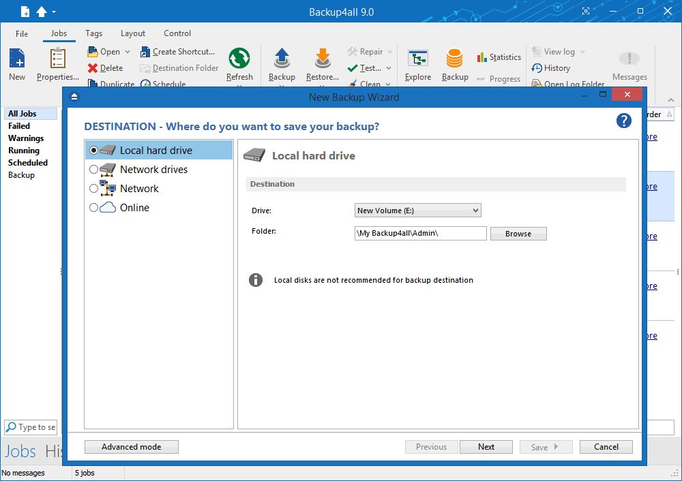The width and height of the screenshot is (682, 481).
Task: Collapse the ribbon with chevron
Action: (x=671, y=100)
